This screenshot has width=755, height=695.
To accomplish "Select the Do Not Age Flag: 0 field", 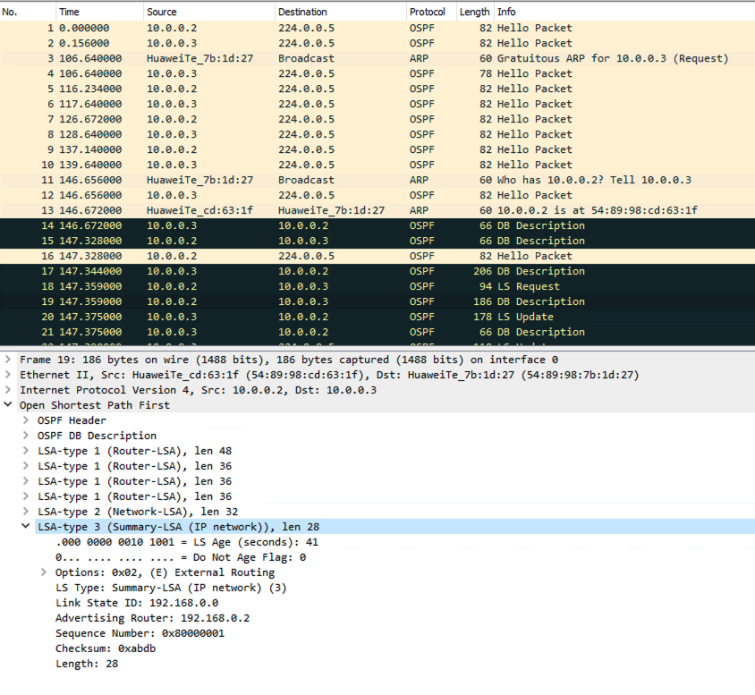I will point(181,557).
